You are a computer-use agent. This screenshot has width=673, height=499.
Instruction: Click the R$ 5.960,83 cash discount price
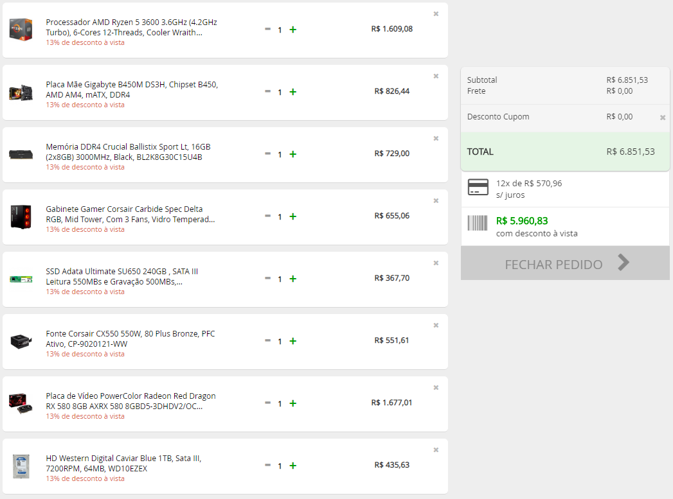coord(522,221)
